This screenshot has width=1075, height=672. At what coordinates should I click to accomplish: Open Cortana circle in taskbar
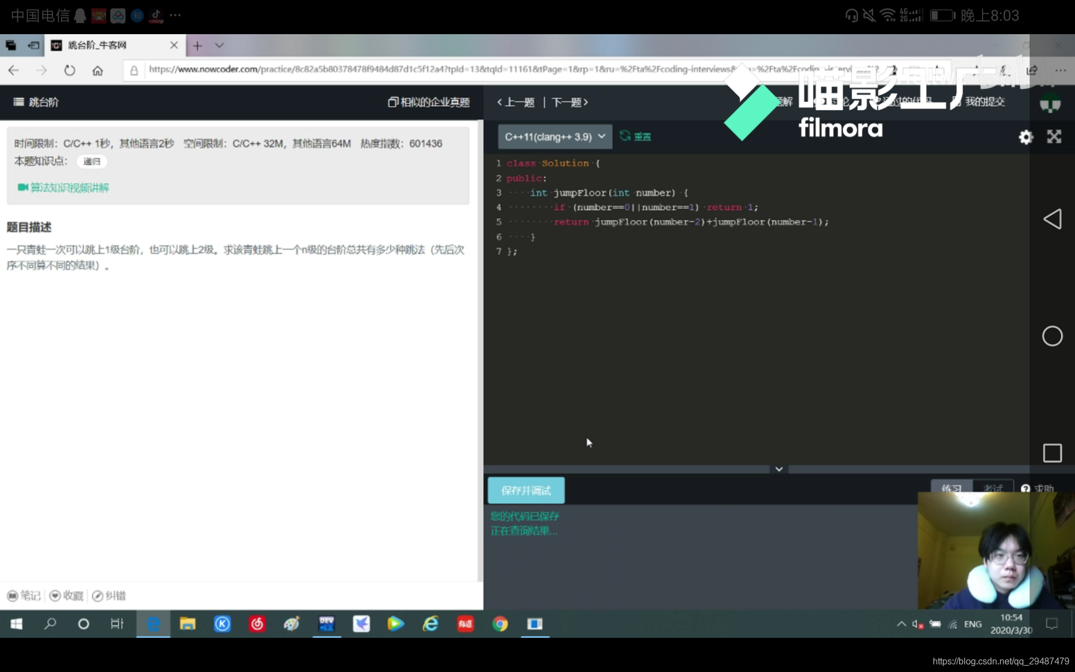(x=83, y=624)
